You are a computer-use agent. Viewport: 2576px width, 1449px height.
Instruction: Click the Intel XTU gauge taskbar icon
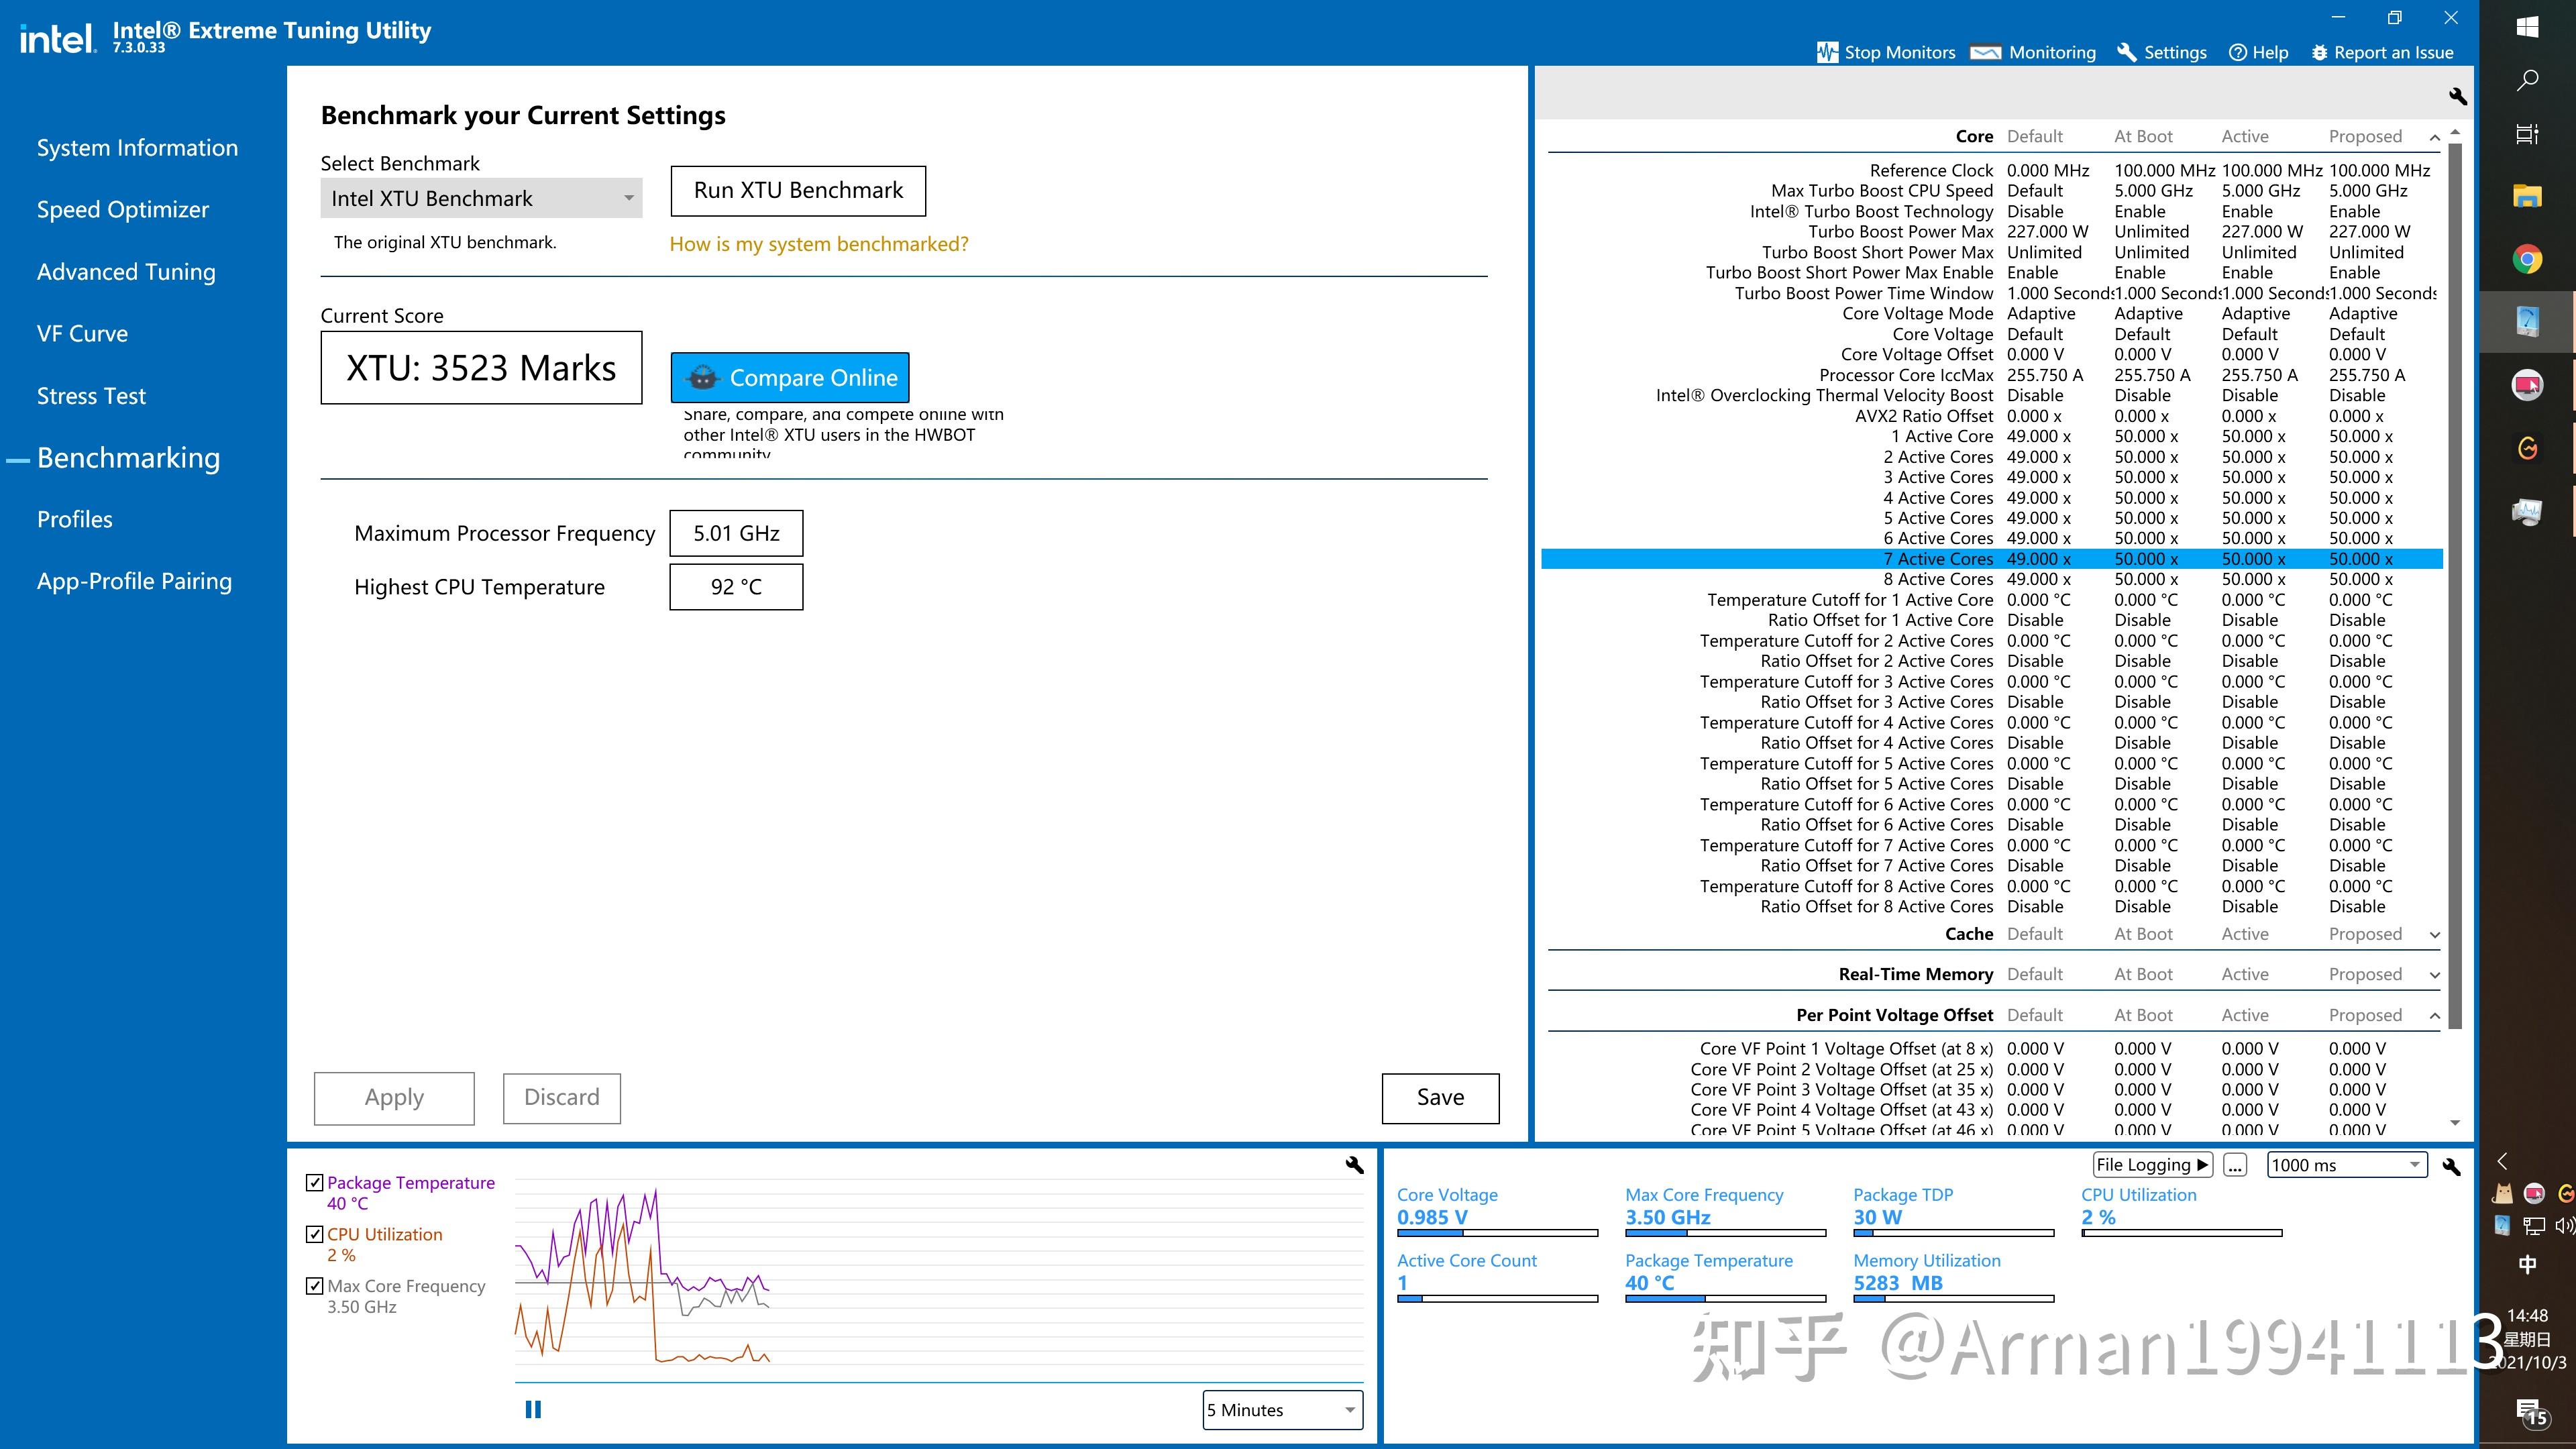tap(2527, 322)
